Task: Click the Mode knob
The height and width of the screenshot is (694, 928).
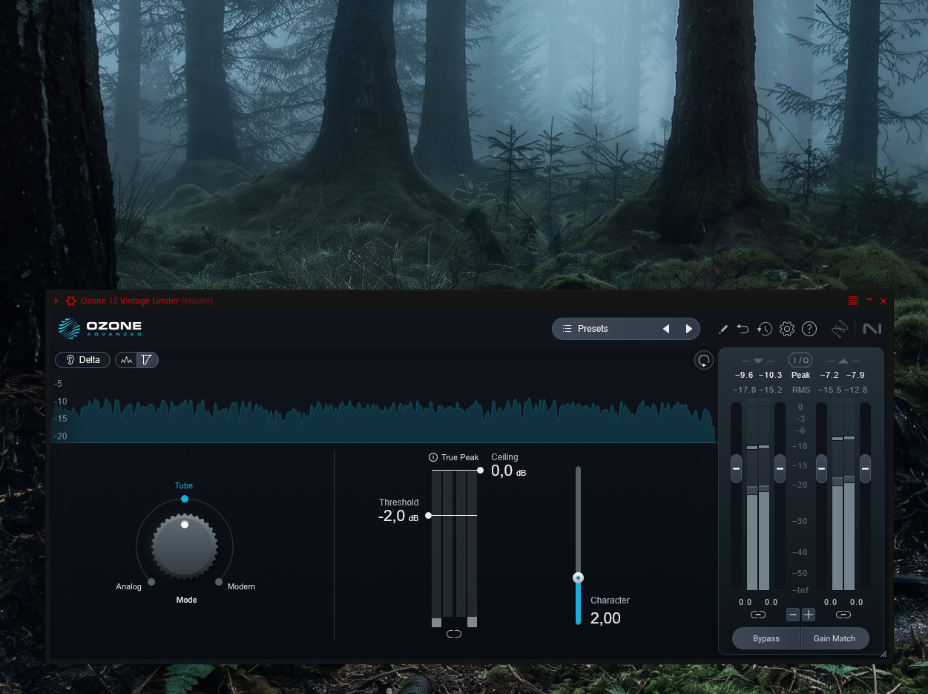Action: [185, 547]
